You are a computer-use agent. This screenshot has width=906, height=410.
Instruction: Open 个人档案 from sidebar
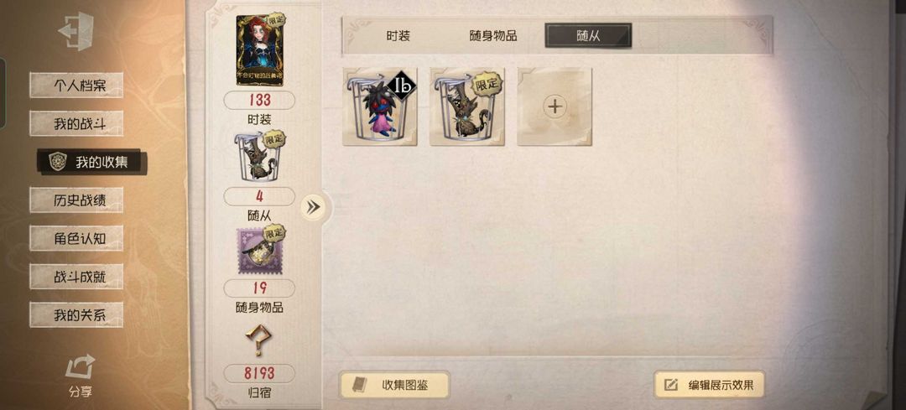(76, 86)
